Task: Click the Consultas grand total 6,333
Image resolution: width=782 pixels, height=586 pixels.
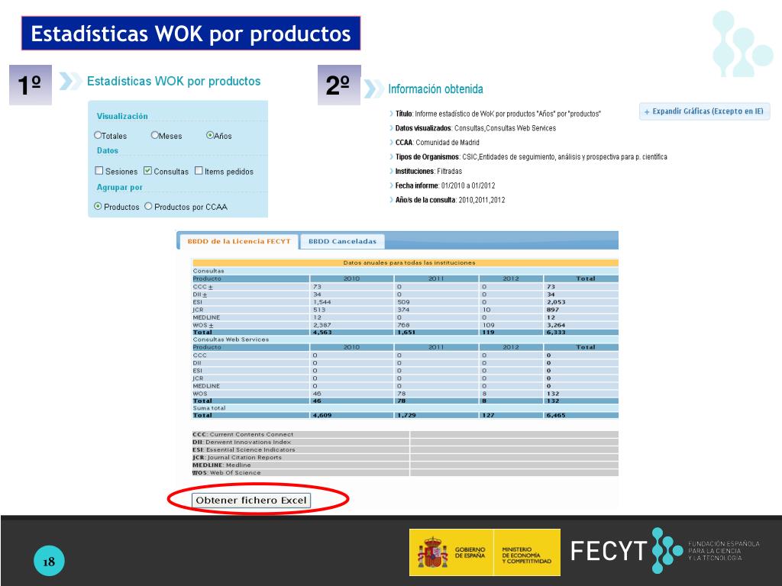Action: pos(556,333)
